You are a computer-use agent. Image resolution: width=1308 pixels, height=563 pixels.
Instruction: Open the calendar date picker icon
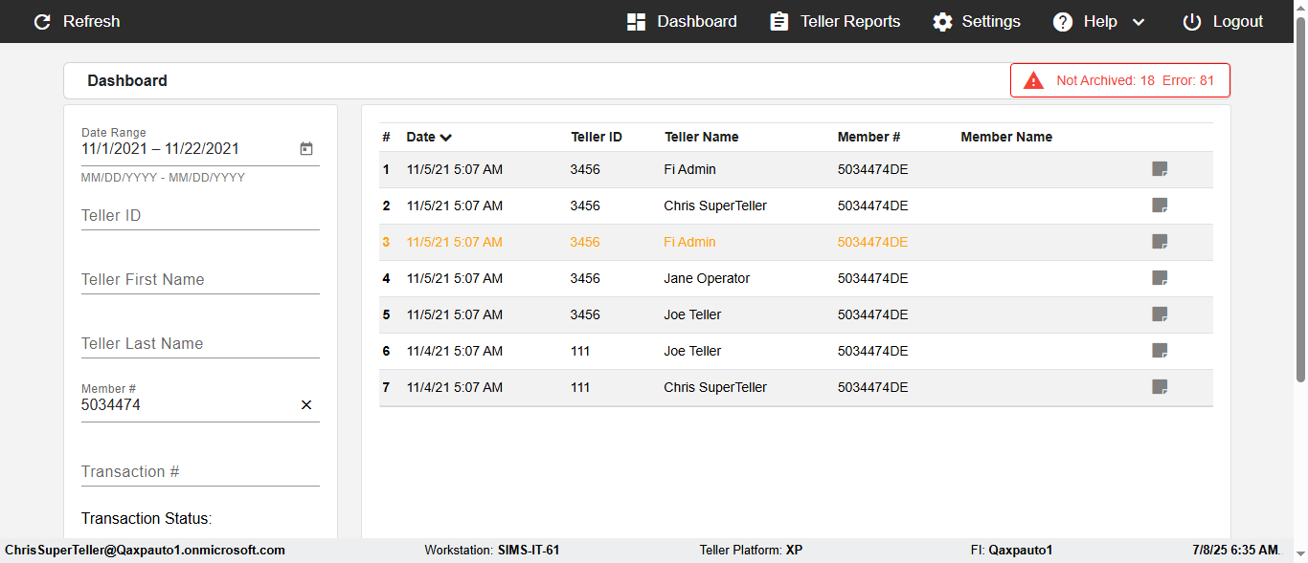306,149
